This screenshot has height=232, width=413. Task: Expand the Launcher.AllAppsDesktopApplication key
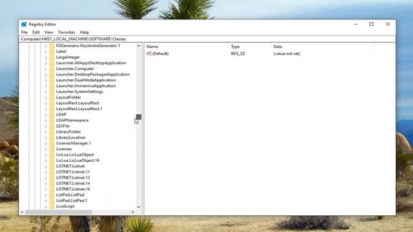click(46, 63)
